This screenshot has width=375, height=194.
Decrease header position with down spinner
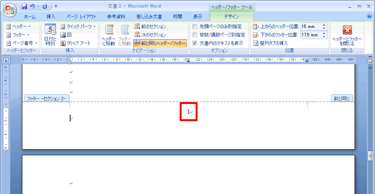click(x=324, y=28)
